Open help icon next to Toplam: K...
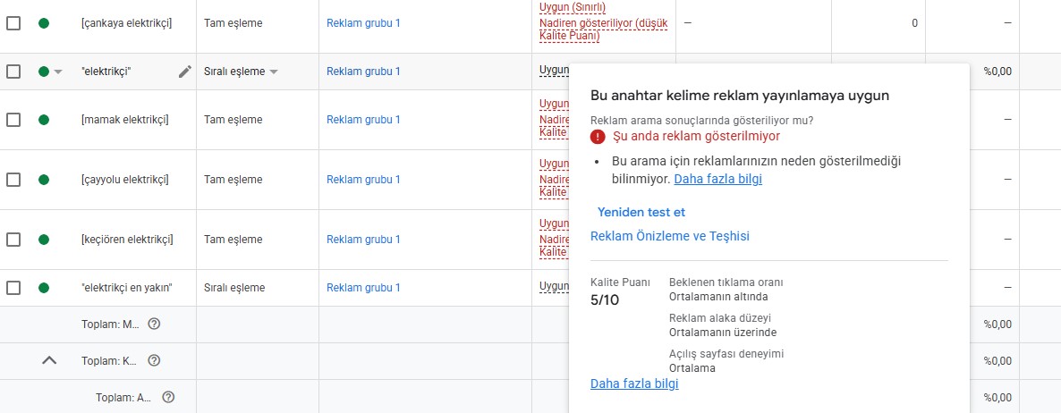 pyautogui.click(x=154, y=360)
